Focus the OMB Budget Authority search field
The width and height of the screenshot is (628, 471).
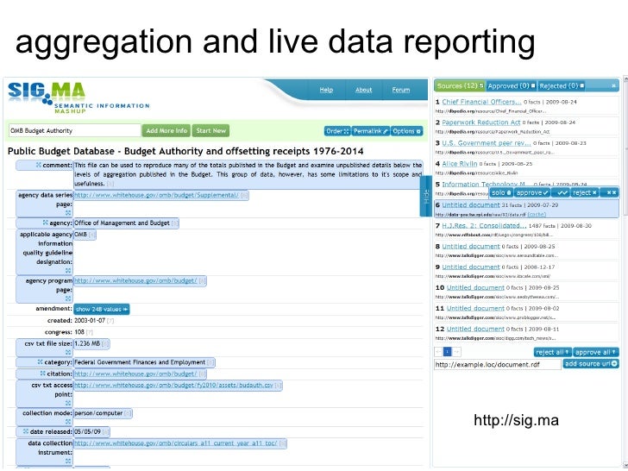(x=75, y=130)
